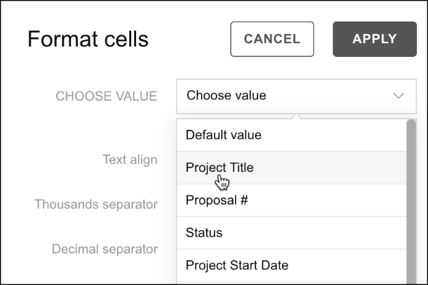This screenshot has width=428, height=285.
Task: Click the 'Format cells' dialog heading
Action: [x=88, y=39]
